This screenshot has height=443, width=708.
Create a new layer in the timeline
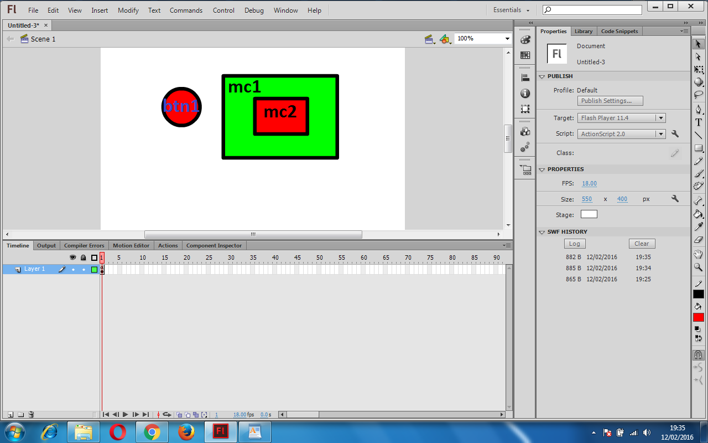tap(10, 414)
